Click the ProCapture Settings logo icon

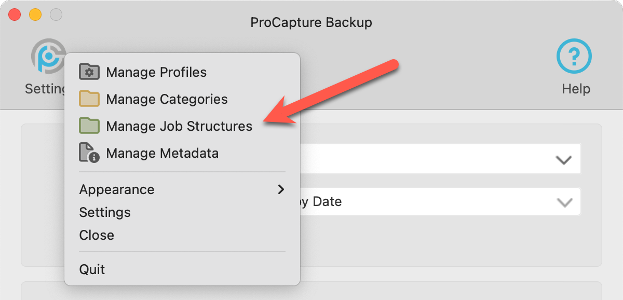point(48,56)
